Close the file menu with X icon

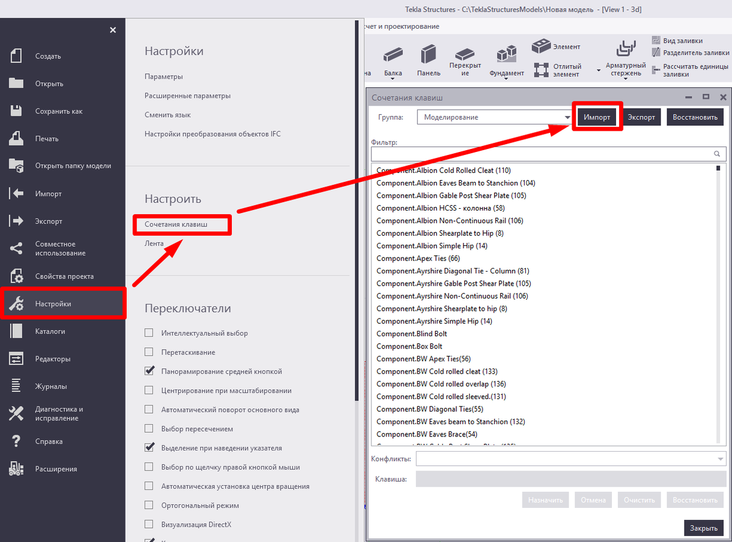[x=113, y=30]
